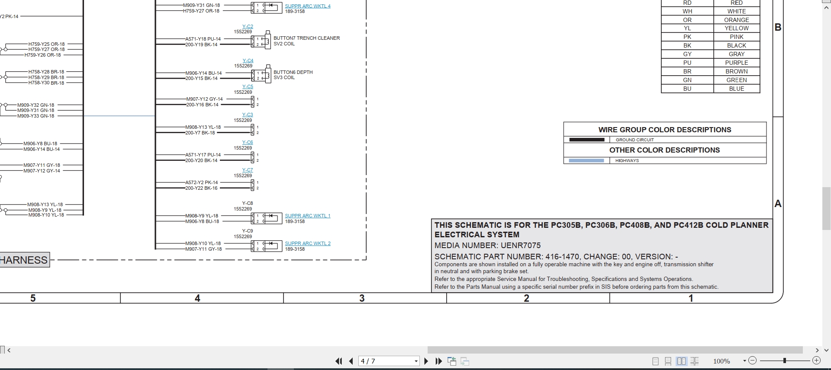
Task: Switch to single page view
Action: tap(655, 361)
